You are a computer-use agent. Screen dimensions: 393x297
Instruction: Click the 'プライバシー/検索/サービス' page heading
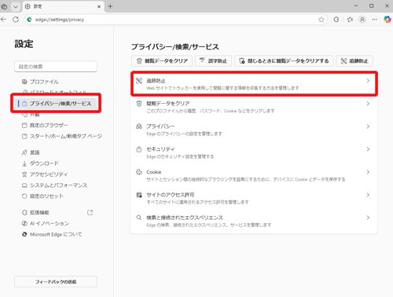[x=174, y=47]
